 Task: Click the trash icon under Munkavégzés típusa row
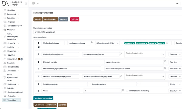coord(39,47)
